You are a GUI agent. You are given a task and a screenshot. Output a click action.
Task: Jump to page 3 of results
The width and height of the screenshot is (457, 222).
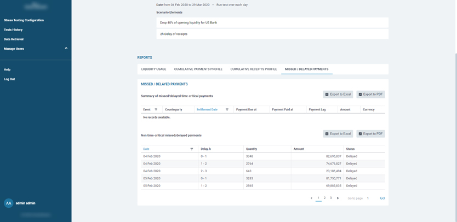[x=331, y=198]
